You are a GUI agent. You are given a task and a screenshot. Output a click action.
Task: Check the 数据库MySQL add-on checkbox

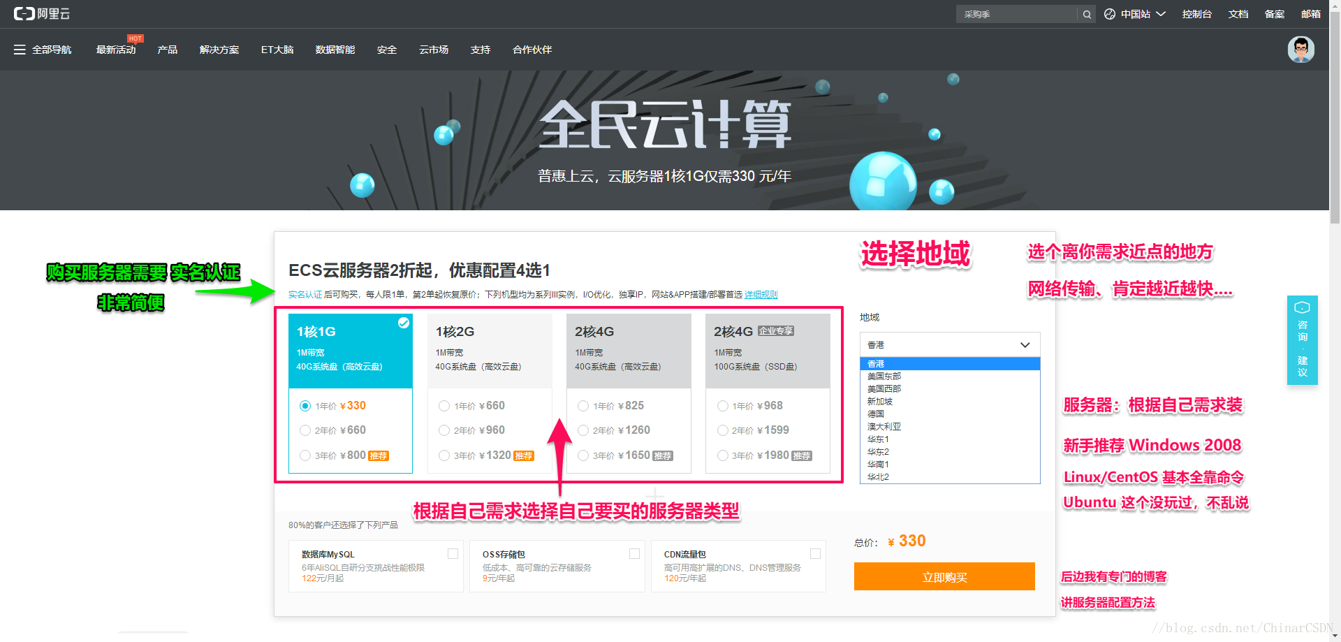tap(453, 553)
